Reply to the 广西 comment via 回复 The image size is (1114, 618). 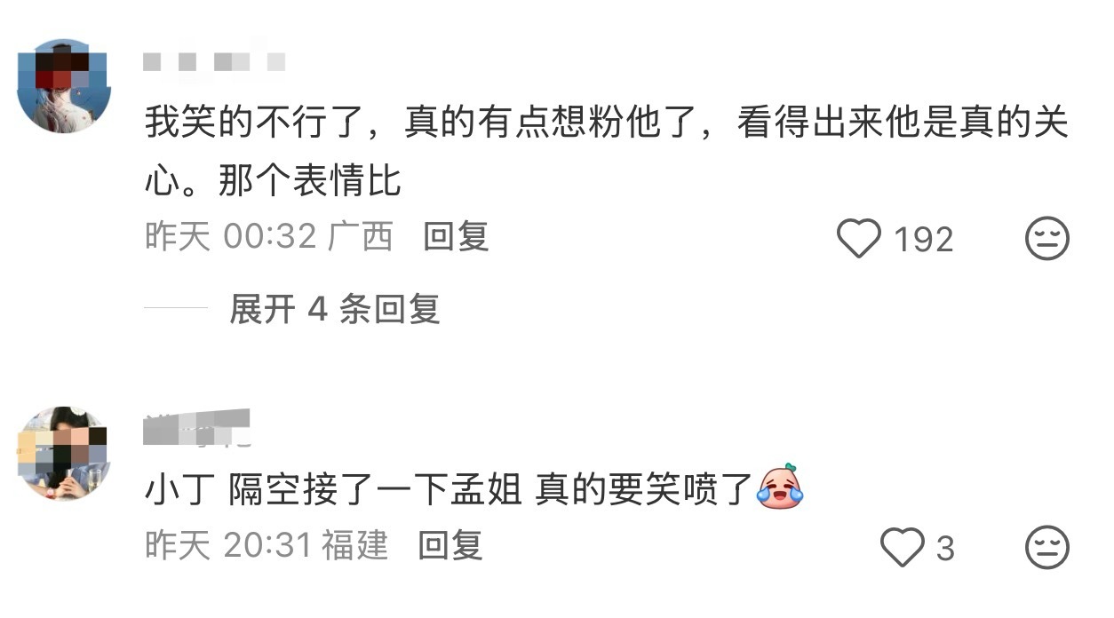pyautogui.click(x=456, y=237)
